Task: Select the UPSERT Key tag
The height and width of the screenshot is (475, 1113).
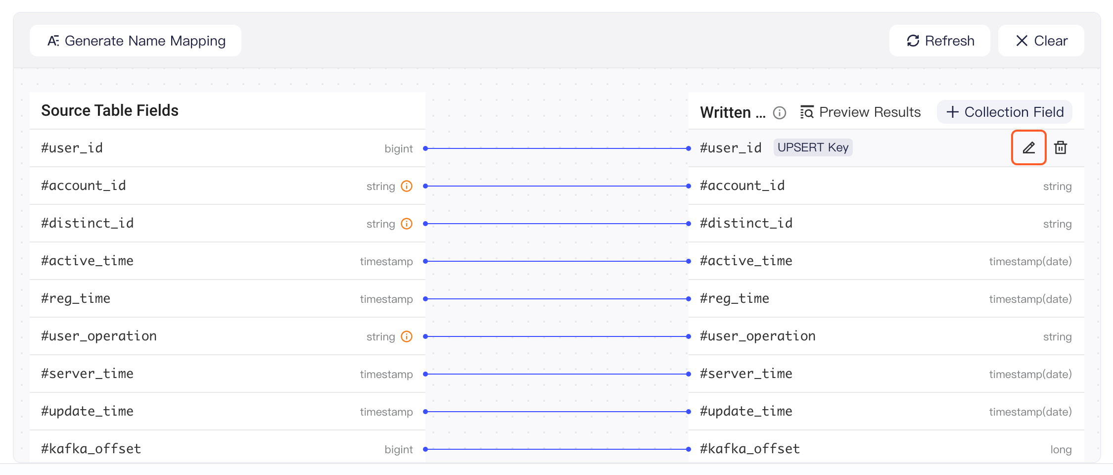Action: (x=813, y=147)
